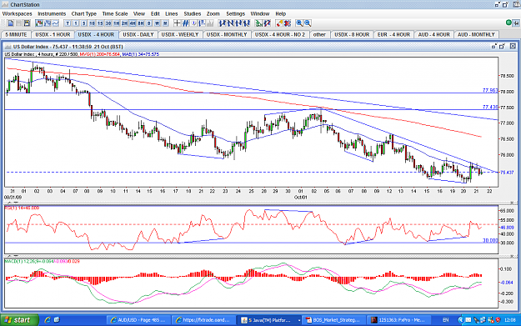This screenshot has height=326, width=521.
Task: Switch to the USDX - 8 HOUR tab
Action: (x=352, y=34)
